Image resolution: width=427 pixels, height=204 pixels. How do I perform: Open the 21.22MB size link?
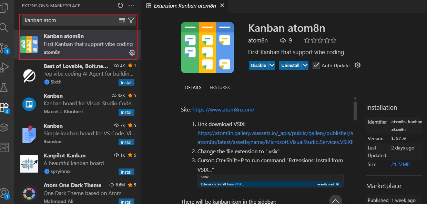tap(400, 164)
